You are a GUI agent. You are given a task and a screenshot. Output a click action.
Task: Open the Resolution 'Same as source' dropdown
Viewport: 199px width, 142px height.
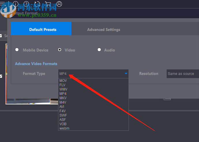point(183,74)
